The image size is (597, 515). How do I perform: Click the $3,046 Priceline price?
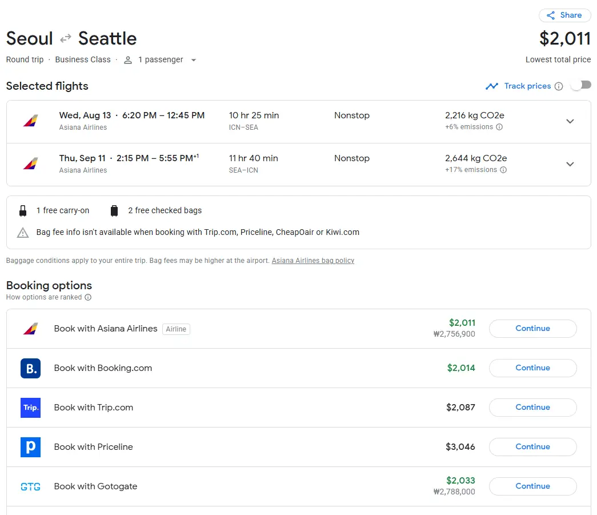(460, 447)
